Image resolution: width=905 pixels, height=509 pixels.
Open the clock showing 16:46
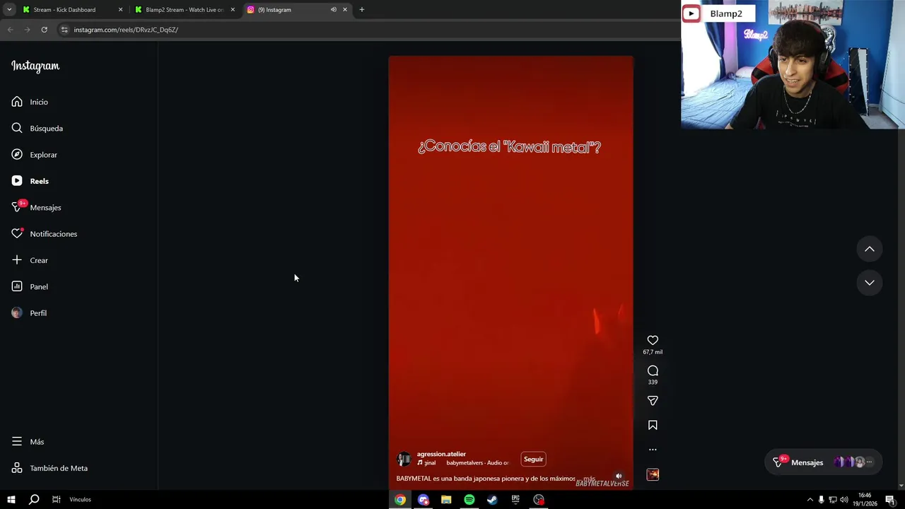point(866,500)
